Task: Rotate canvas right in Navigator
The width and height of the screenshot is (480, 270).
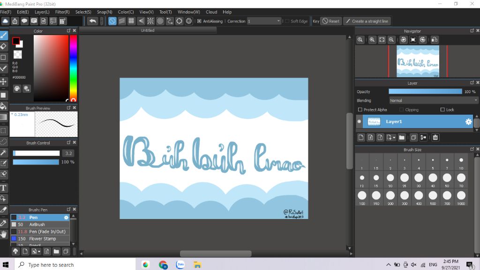Action: coord(423,40)
